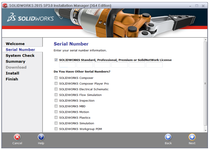Click the Cancel text label
210x150 pixels.
17,143
